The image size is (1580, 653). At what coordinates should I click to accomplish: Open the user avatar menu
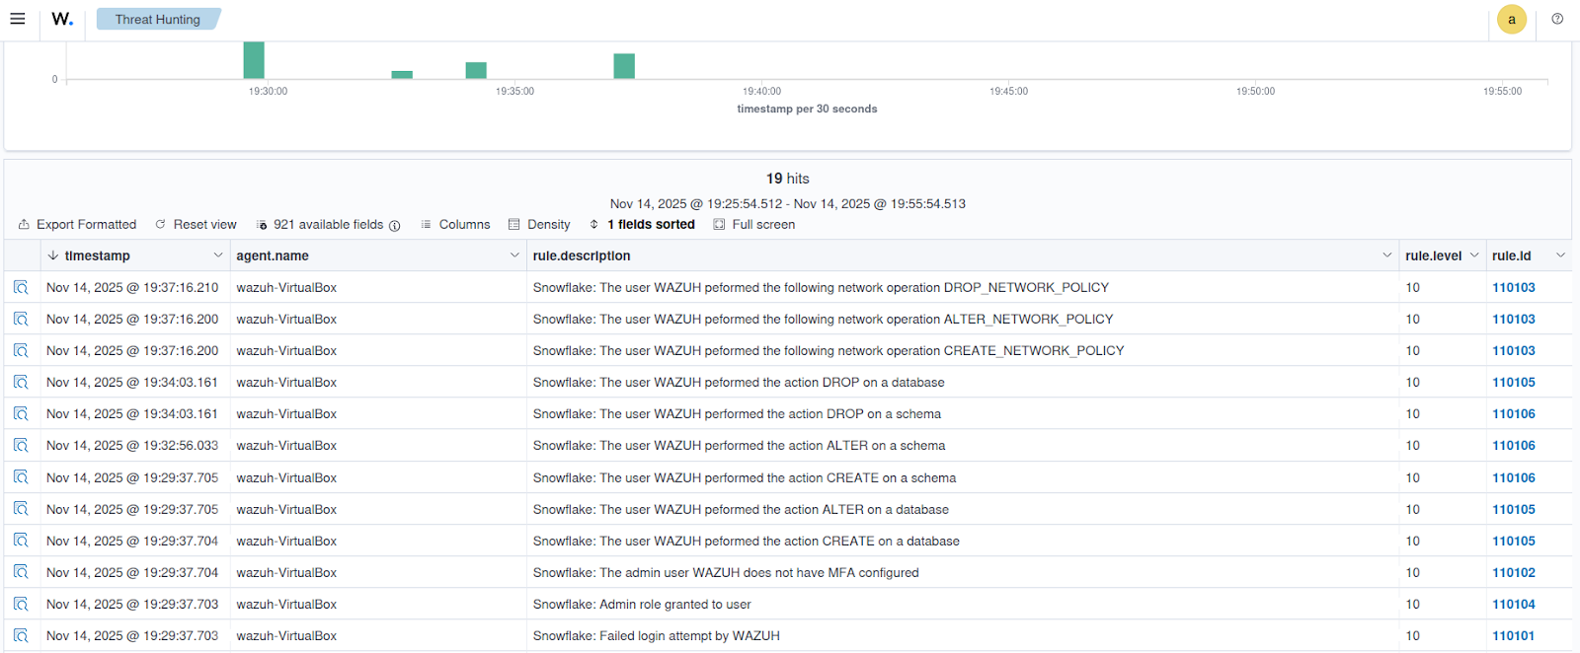tap(1511, 20)
